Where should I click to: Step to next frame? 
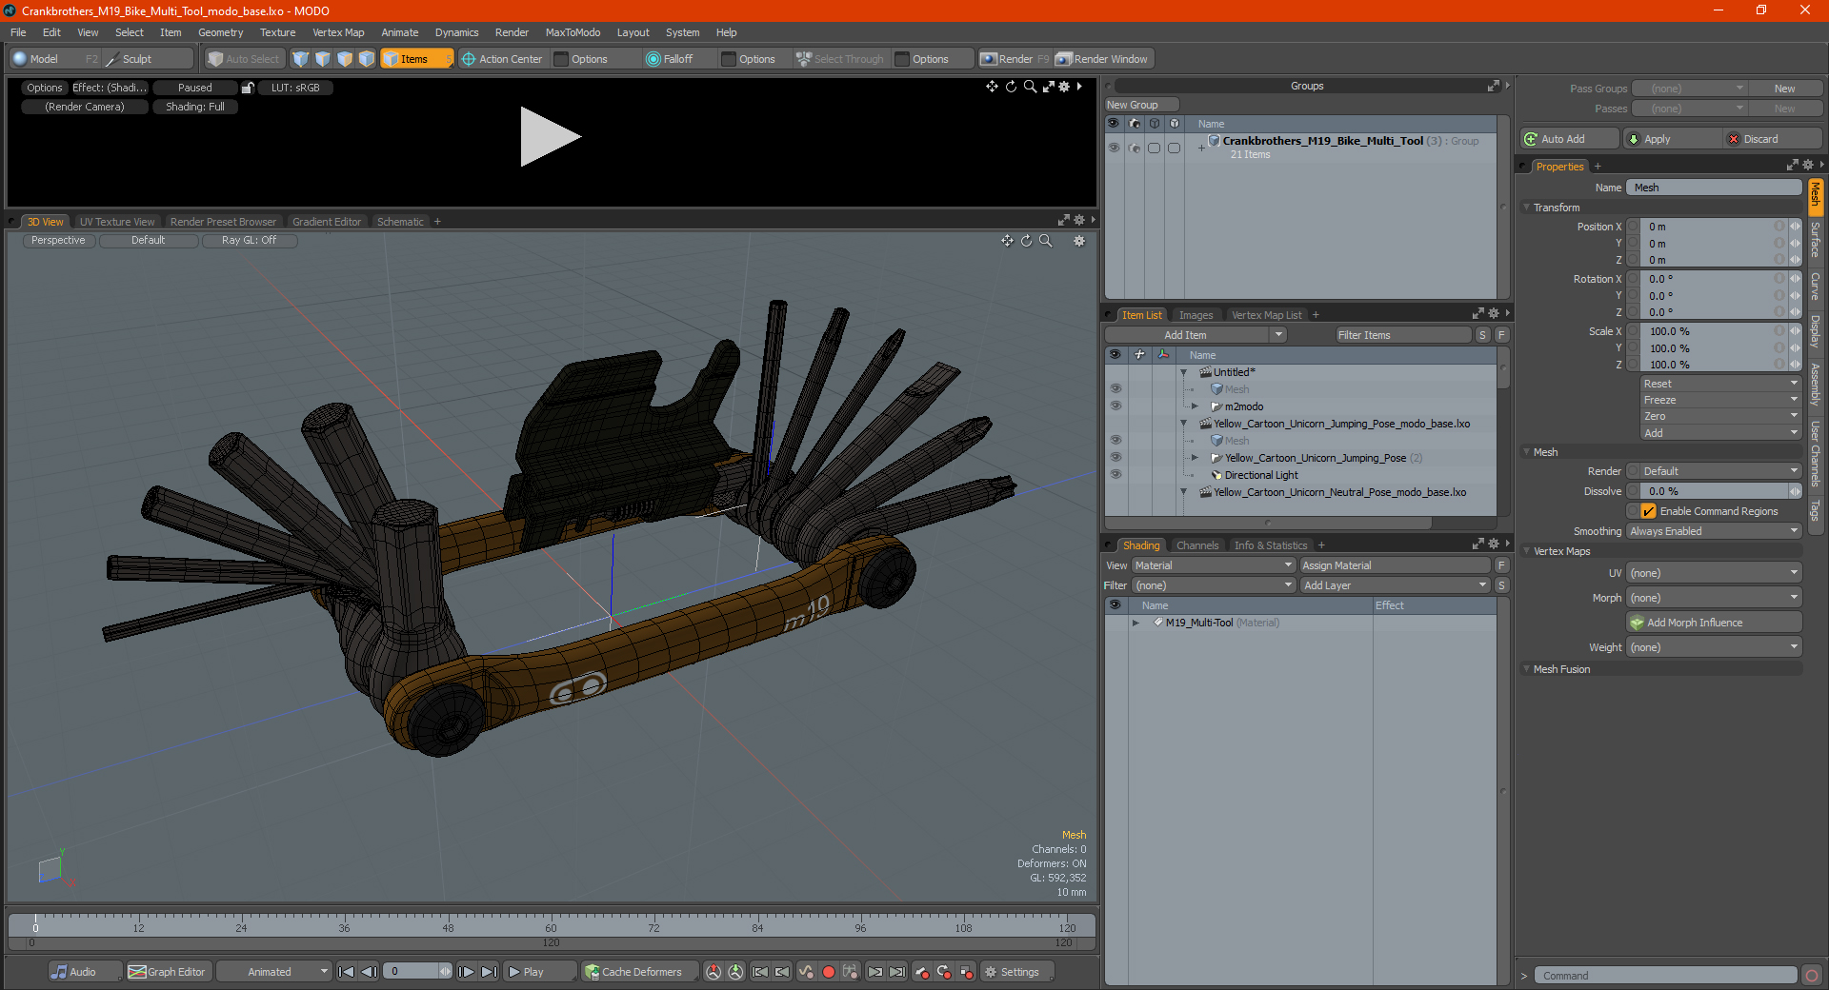(466, 972)
